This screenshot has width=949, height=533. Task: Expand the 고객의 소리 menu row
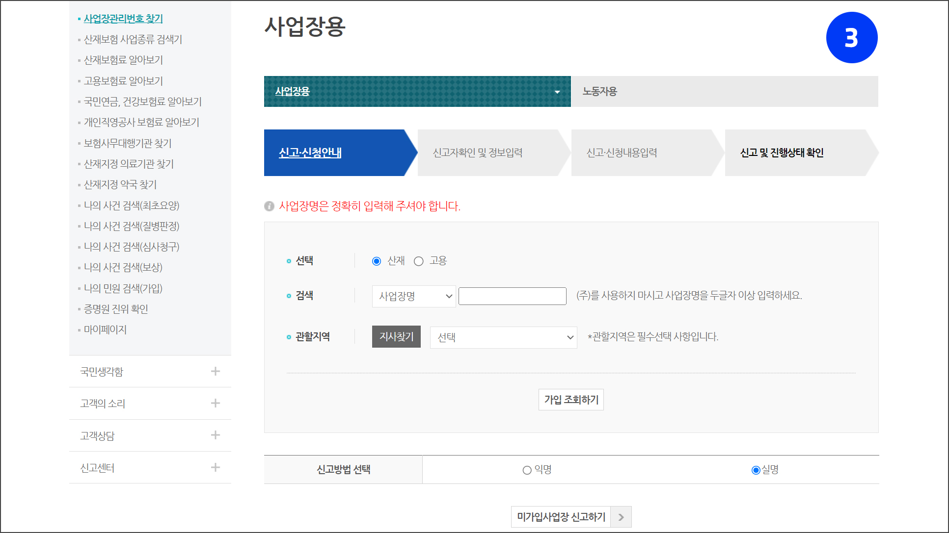(150, 404)
